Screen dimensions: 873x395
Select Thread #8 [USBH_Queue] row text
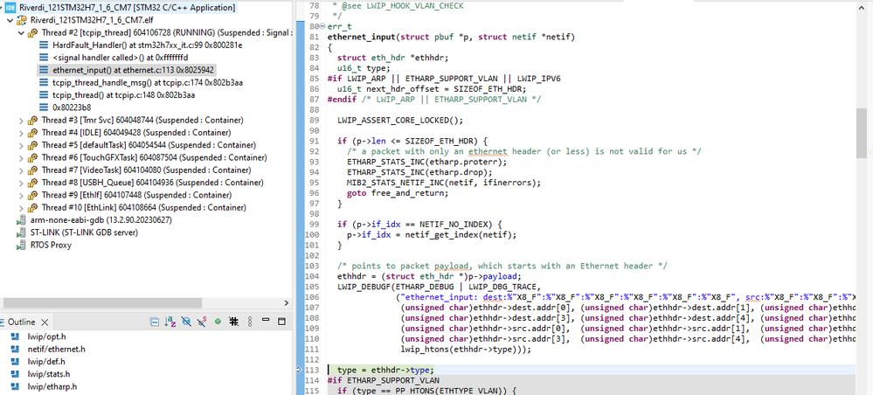point(153,182)
